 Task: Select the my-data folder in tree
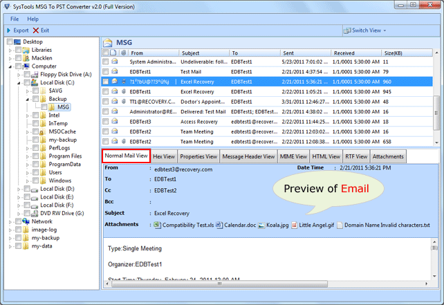(x=42, y=246)
